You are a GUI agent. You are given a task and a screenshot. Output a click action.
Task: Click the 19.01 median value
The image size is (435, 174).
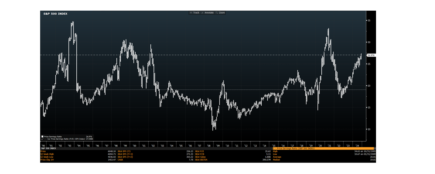[372, 159]
